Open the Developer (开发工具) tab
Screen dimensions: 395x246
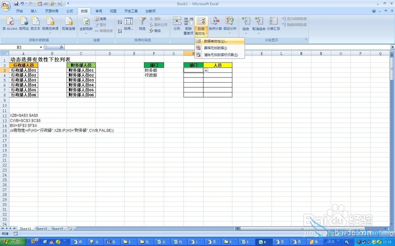131,11
